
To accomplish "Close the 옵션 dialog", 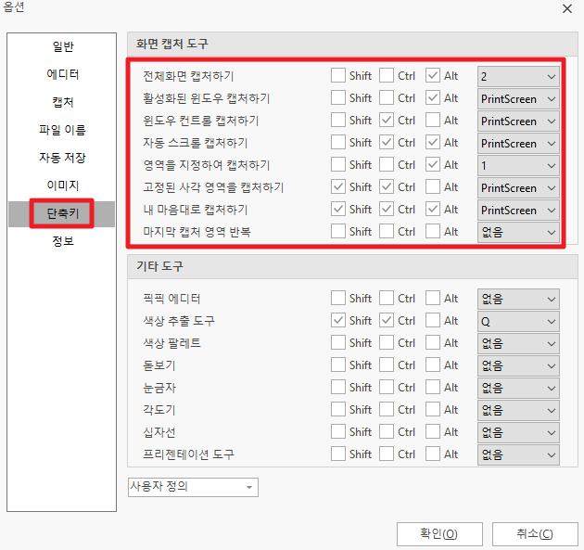I will point(567,8).
